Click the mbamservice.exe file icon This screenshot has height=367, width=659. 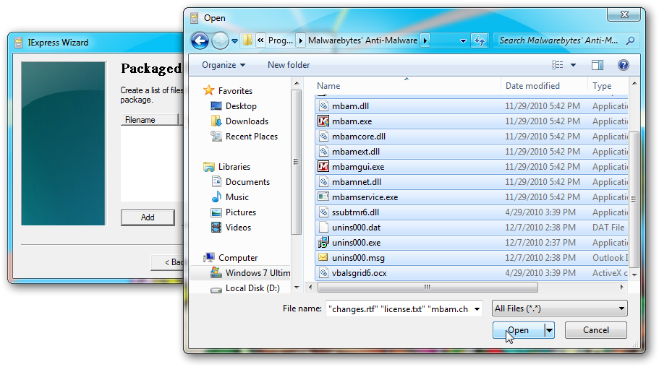pyautogui.click(x=323, y=197)
